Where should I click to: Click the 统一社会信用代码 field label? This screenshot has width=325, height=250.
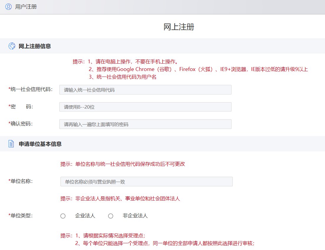coord(31,90)
